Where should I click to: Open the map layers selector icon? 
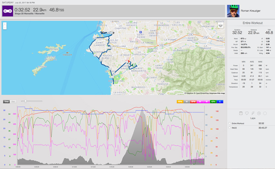(220, 25)
